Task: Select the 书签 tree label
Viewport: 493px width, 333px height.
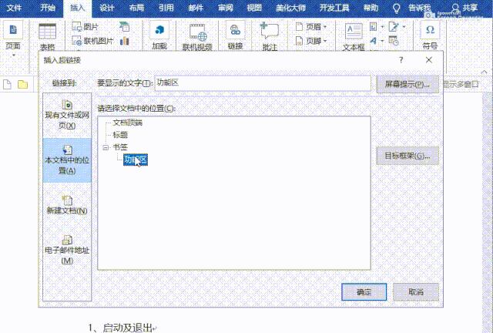Action: pyautogui.click(x=120, y=147)
